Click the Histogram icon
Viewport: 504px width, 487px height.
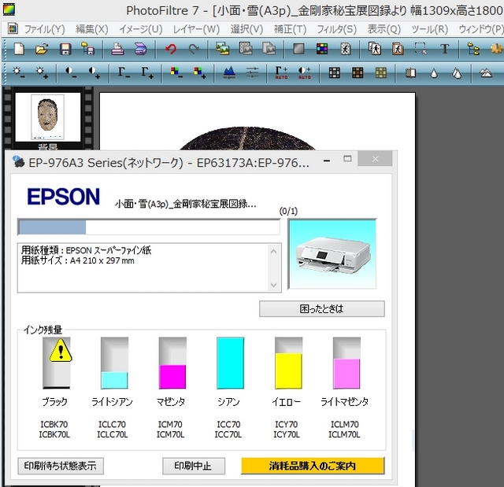(229, 72)
